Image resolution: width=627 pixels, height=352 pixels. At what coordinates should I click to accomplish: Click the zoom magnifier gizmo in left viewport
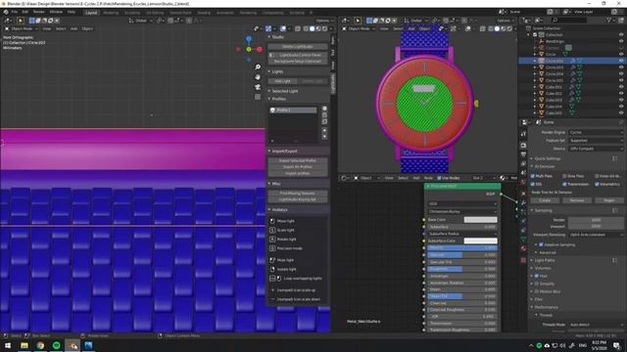tap(258, 66)
